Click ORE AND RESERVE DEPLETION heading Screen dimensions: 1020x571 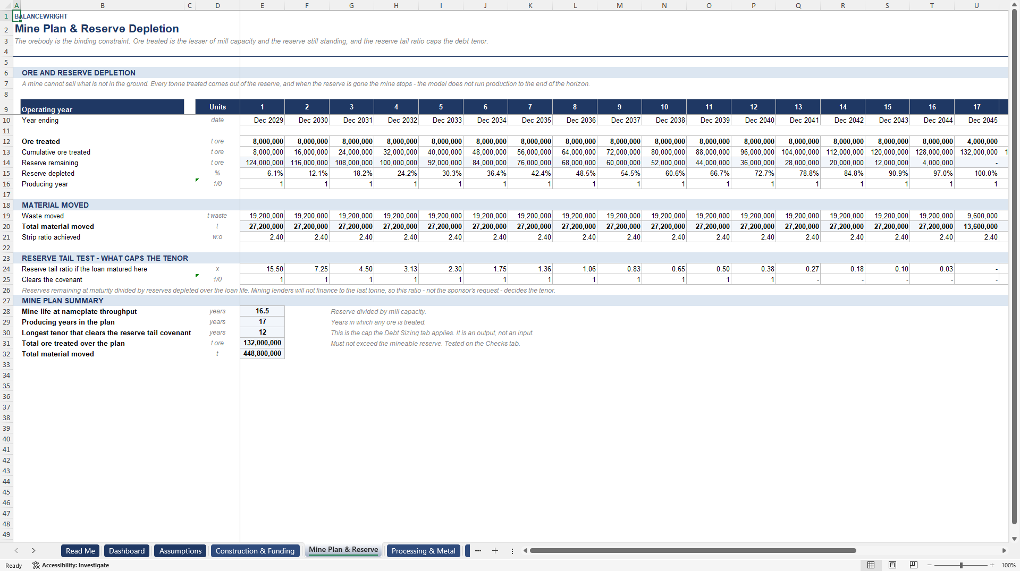pos(79,73)
